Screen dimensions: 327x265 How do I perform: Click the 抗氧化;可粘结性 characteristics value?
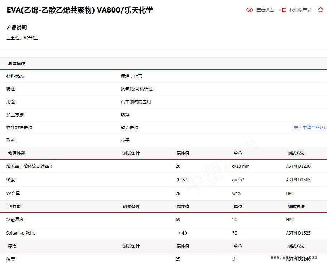[x=136, y=89]
